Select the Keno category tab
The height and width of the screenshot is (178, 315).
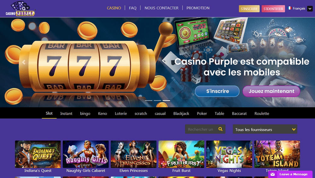click(102, 113)
